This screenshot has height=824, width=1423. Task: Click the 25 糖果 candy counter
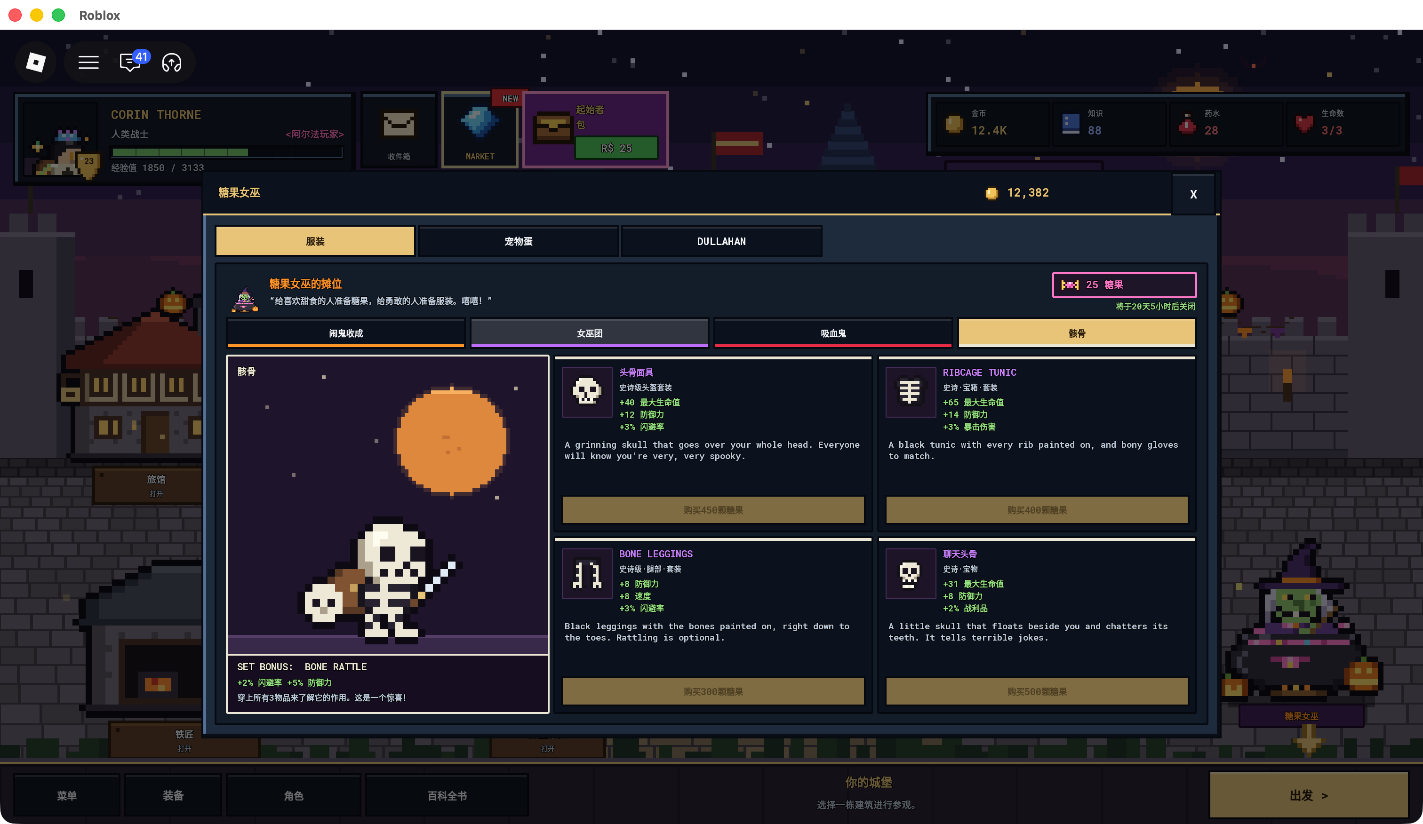pyautogui.click(x=1124, y=285)
